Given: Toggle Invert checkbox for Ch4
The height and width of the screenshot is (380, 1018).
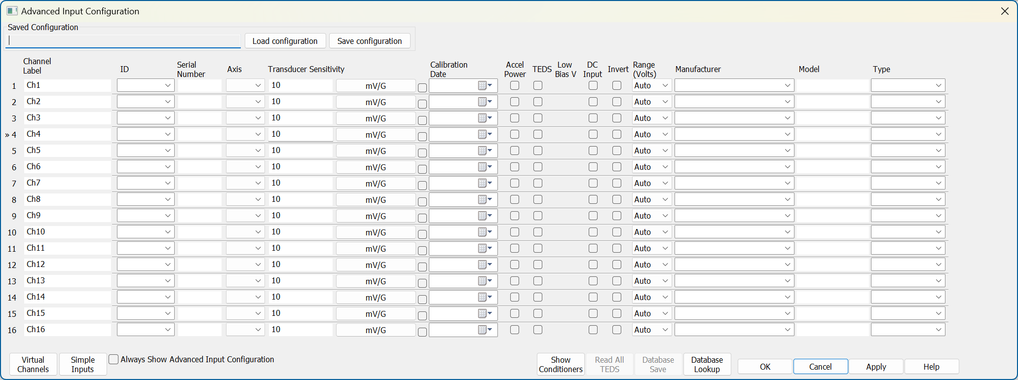Looking at the screenshot, I should pyautogui.click(x=617, y=134).
